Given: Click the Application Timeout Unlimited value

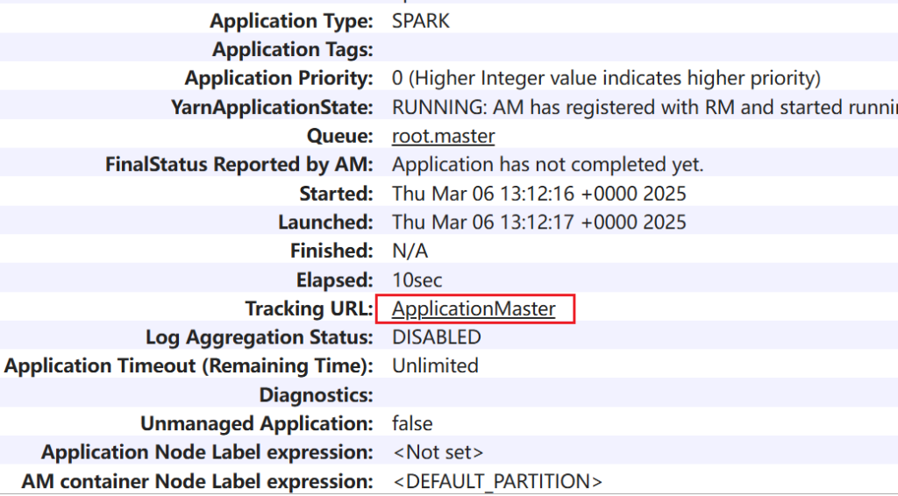Looking at the screenshot, I should (x=435, y=366).
